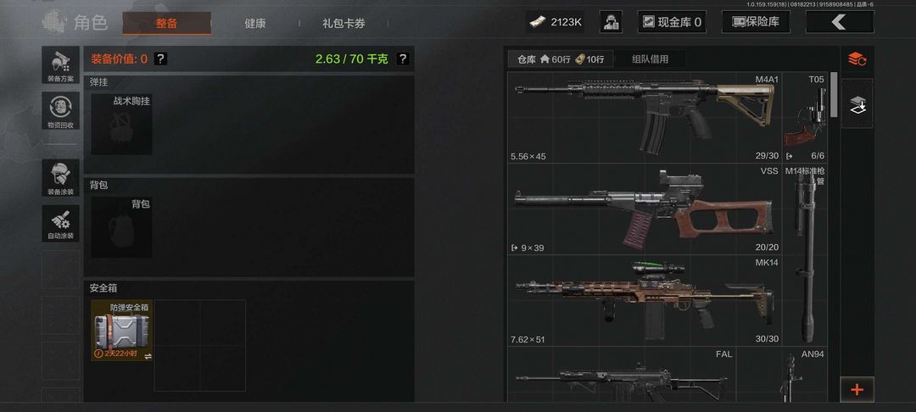Select the M4A1 rifle in warehouse
916x412 pixels.
[645, 117]
